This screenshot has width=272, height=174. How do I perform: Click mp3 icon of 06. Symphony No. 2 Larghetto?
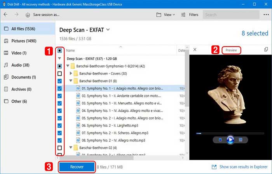click(78, 126)
